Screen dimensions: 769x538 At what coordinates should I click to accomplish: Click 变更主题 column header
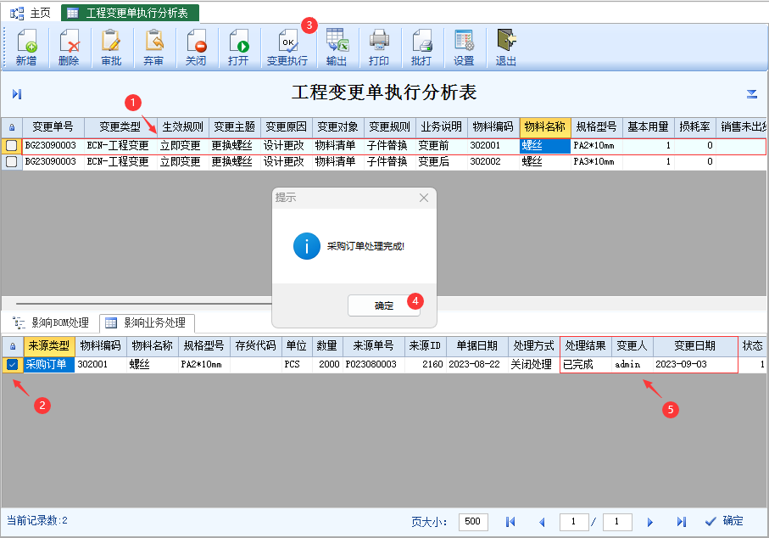click(234, 127)
